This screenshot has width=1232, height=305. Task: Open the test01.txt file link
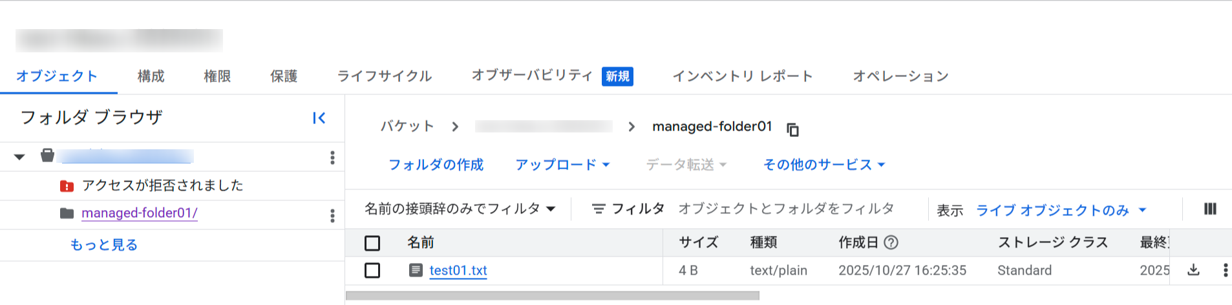(x=458, y=270)
